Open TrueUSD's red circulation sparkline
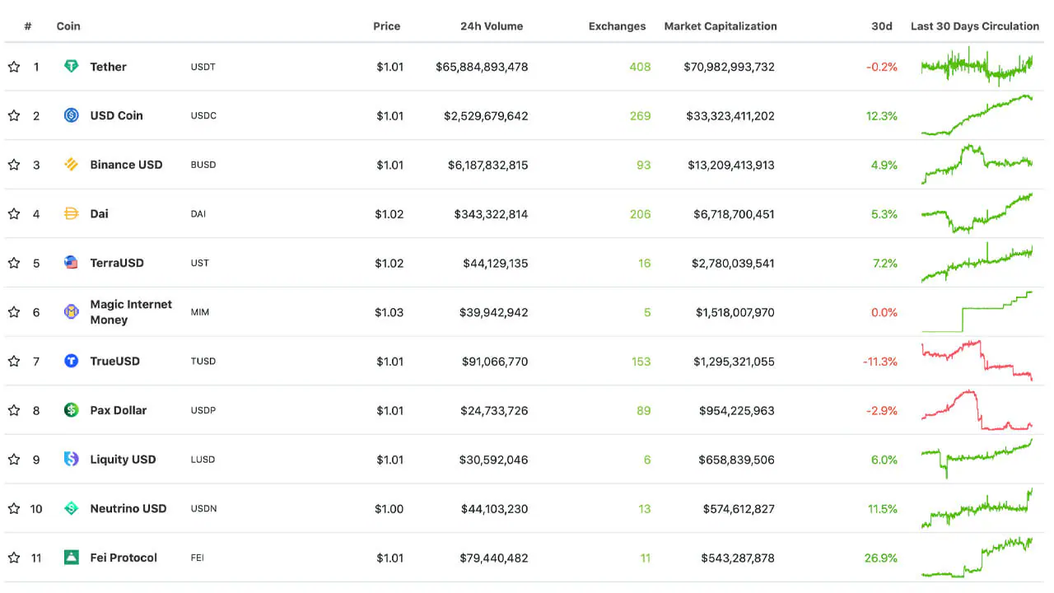Screen dimensions: 1054x593 (x=977, y=360)
